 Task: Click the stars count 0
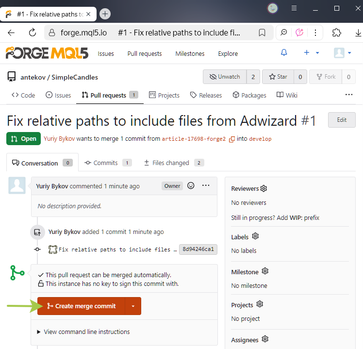click(x=300, y=77)
